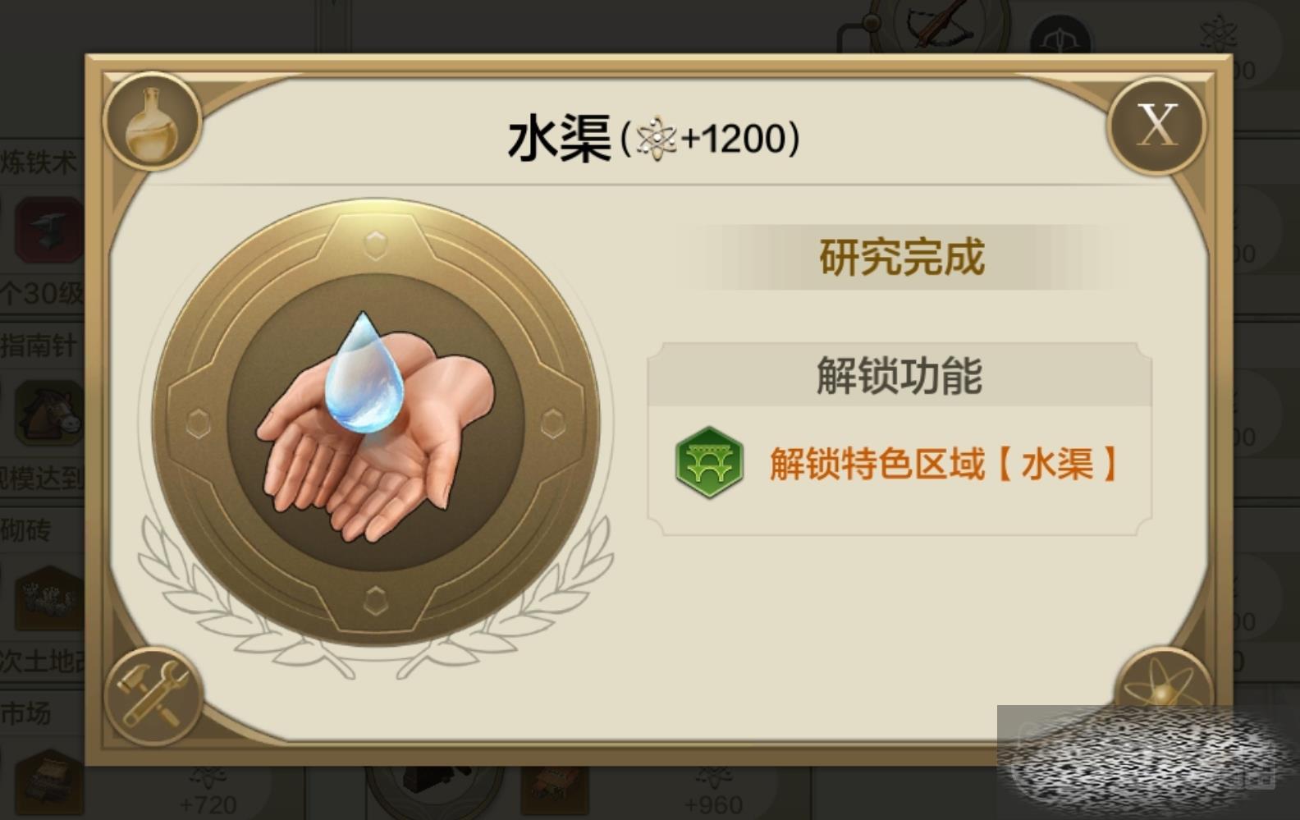Click the +960 science reward node
This screenshot has width=1300, height=820.
point(712,795)
